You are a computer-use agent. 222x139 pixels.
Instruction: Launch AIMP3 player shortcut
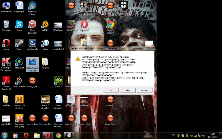45,26
